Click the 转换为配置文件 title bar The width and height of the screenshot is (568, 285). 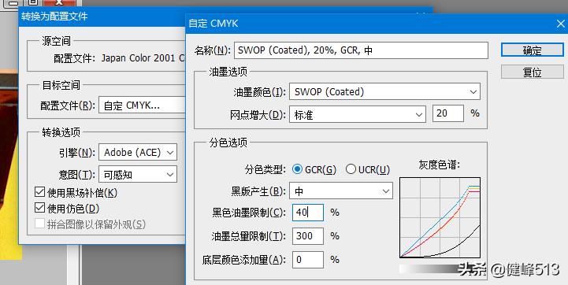[x=102, y=17]
